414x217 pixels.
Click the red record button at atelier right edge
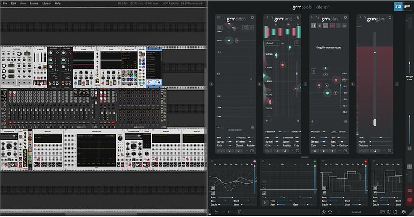click(x=410, y=200)
